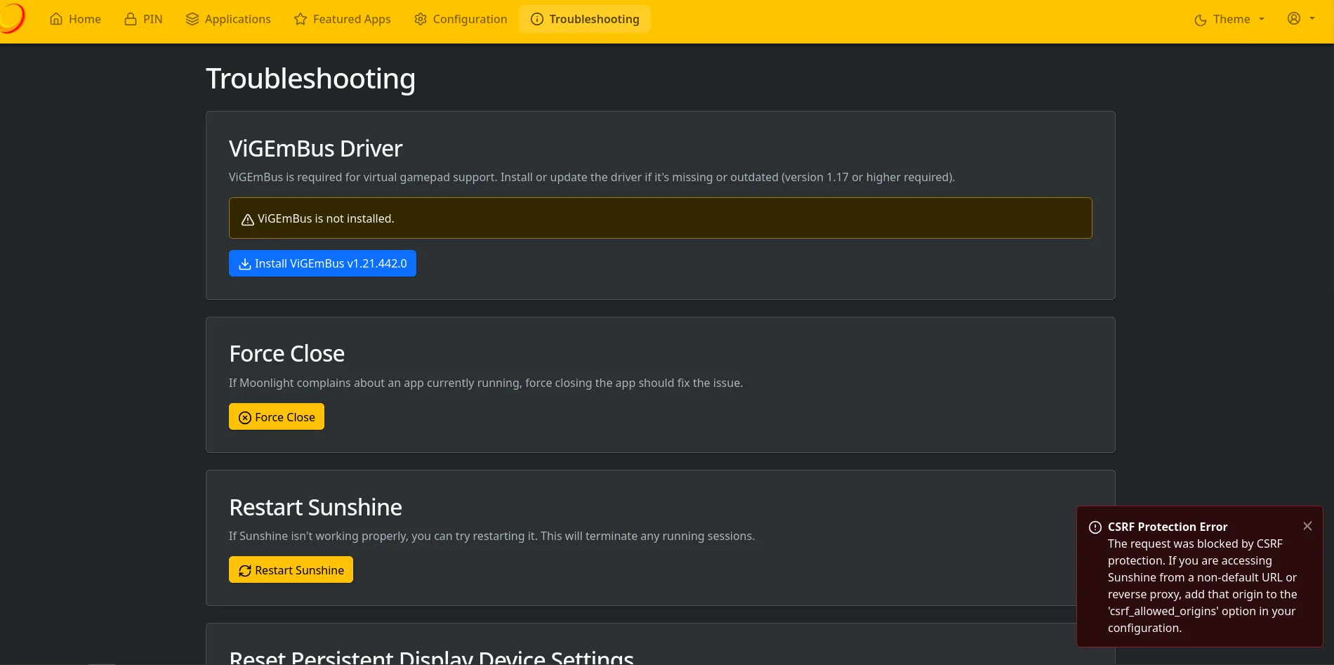Click the Force Close button
The height and width of the screenshot is (665, 1334).
[277, 416]
